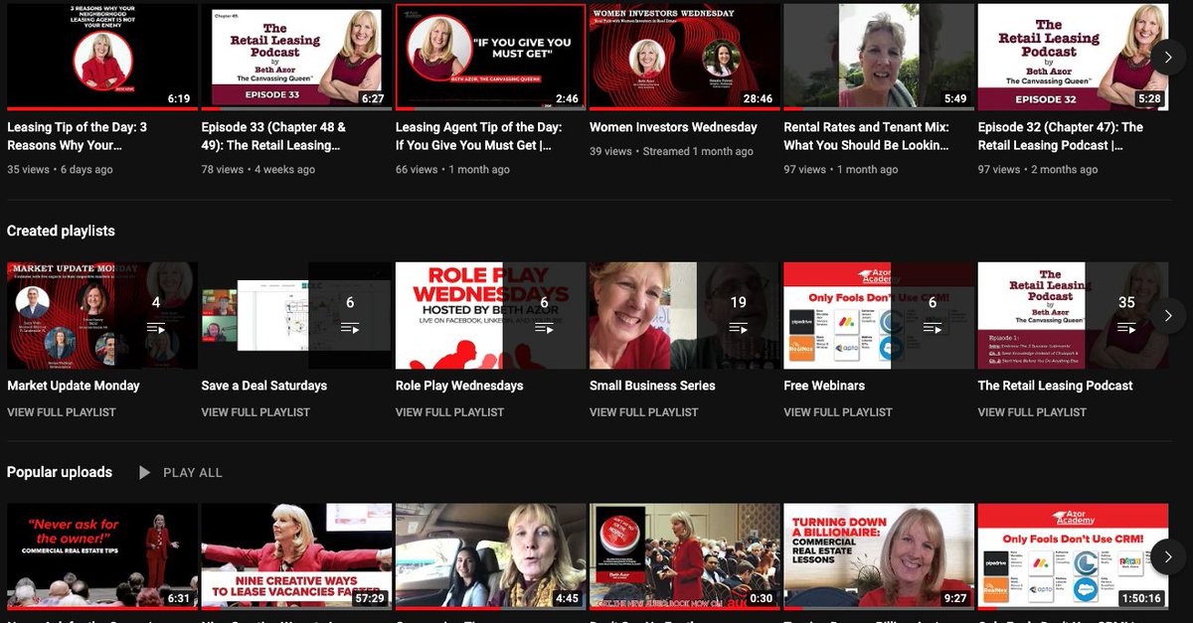Play the 6:19 Leasing Tip video thumbnail
This screenshot has height=623, width=1193.
[x=101, y=57]
